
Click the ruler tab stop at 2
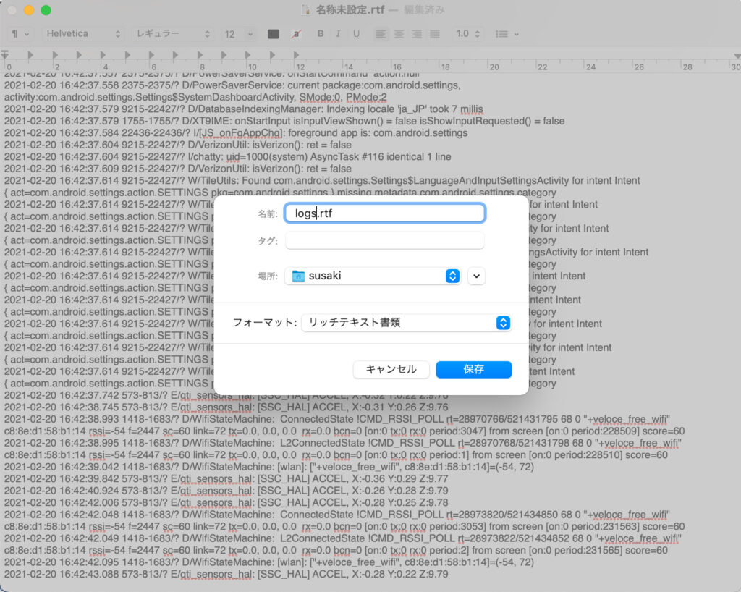click(55, 55)
